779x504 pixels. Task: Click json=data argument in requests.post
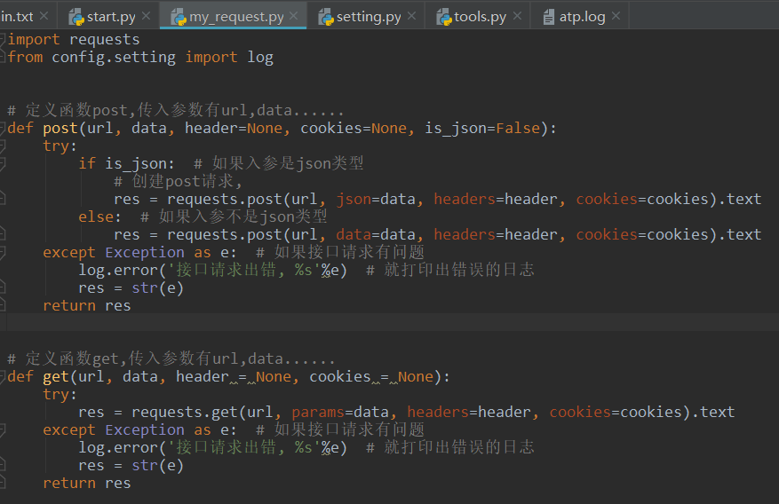(376, 199)
